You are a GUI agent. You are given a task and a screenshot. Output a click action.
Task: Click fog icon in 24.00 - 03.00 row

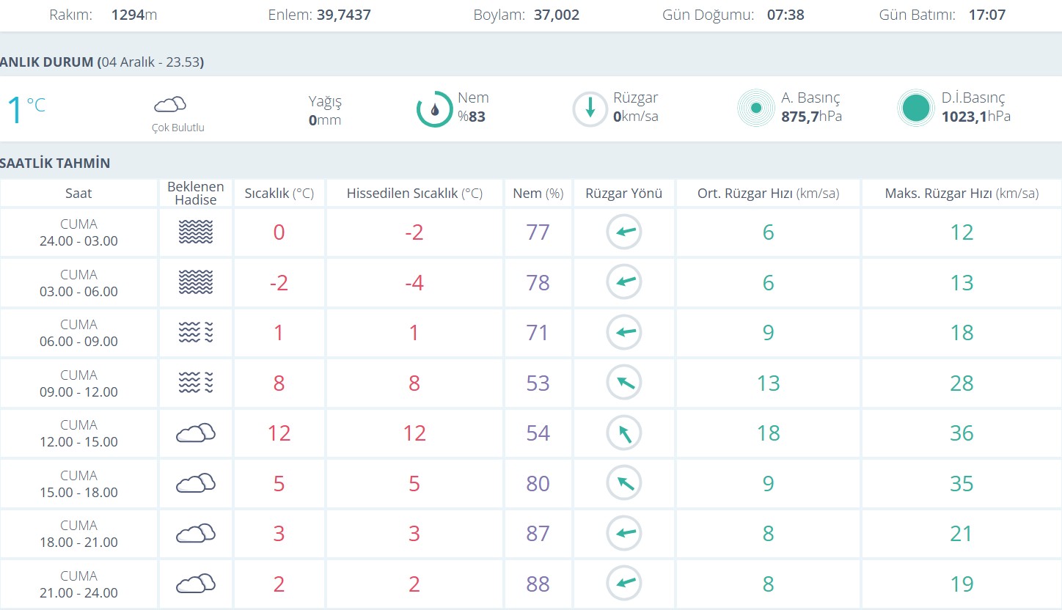pyautogui.click(x=196, y=232)
